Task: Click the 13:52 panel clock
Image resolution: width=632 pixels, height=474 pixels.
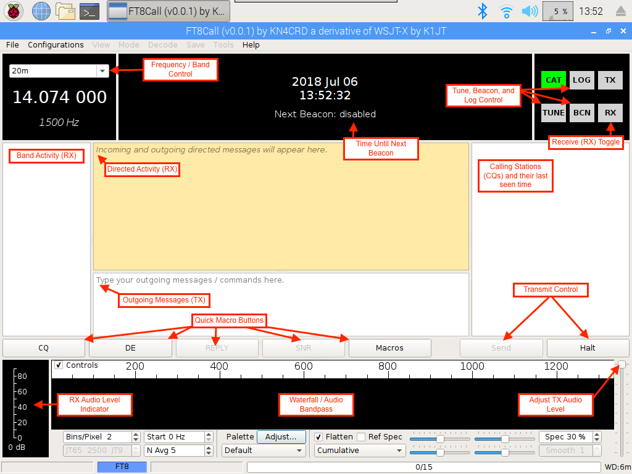Action: pos(591,11)
